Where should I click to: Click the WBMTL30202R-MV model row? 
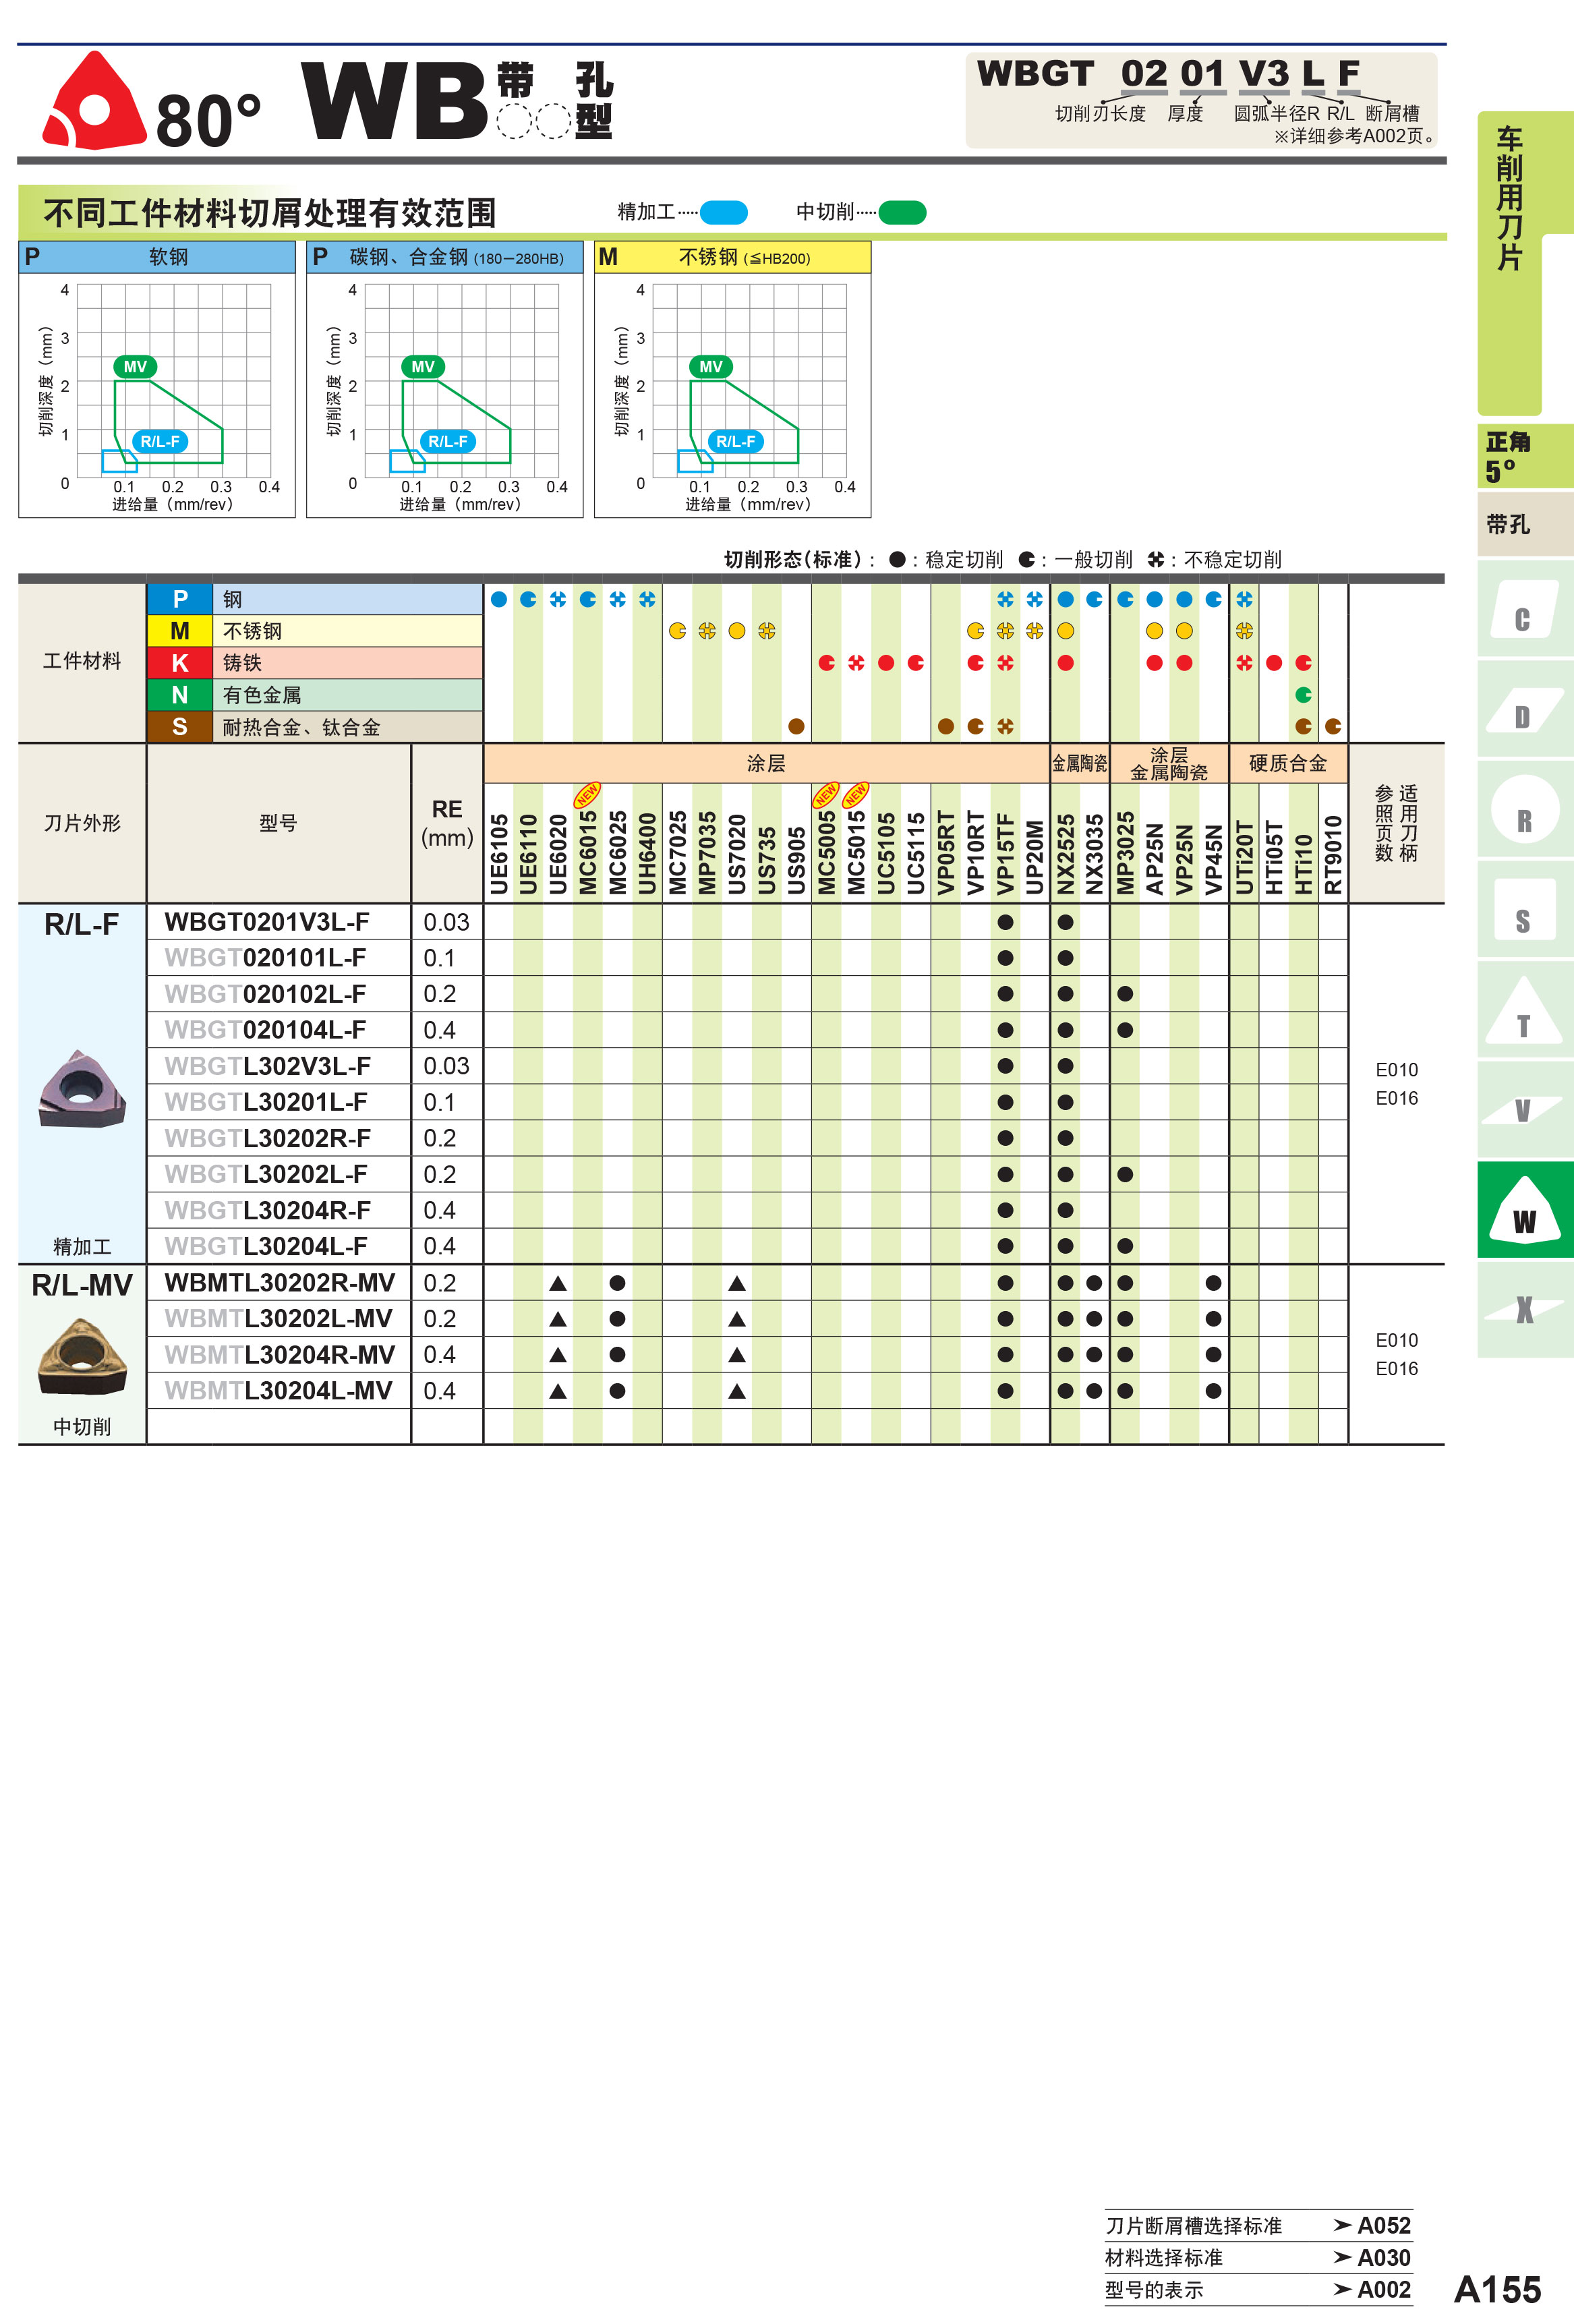click(279, 1283)
